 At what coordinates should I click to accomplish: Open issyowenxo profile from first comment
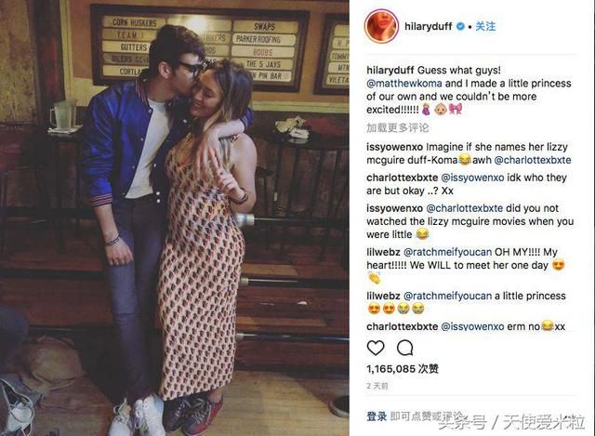coord(394,147)
